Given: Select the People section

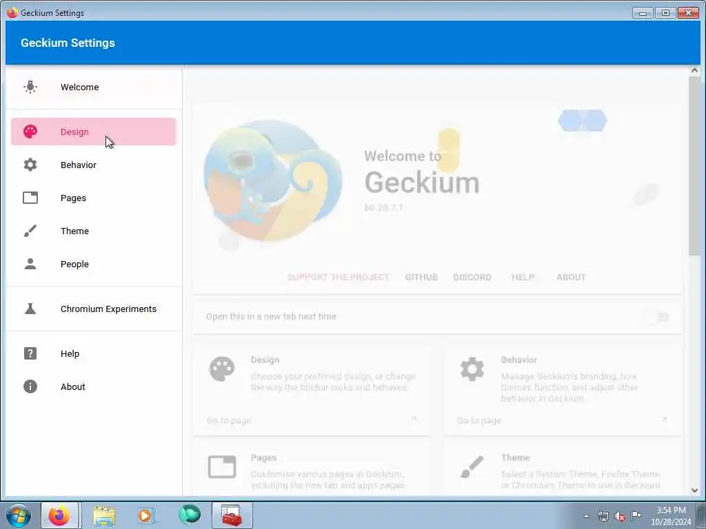Looking at the screenshot, I should point(94,264).
